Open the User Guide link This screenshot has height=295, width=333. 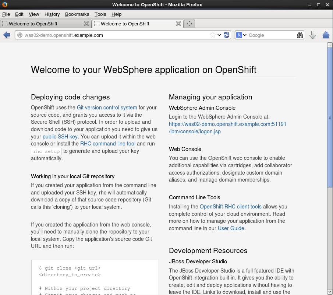pos(231,228)
